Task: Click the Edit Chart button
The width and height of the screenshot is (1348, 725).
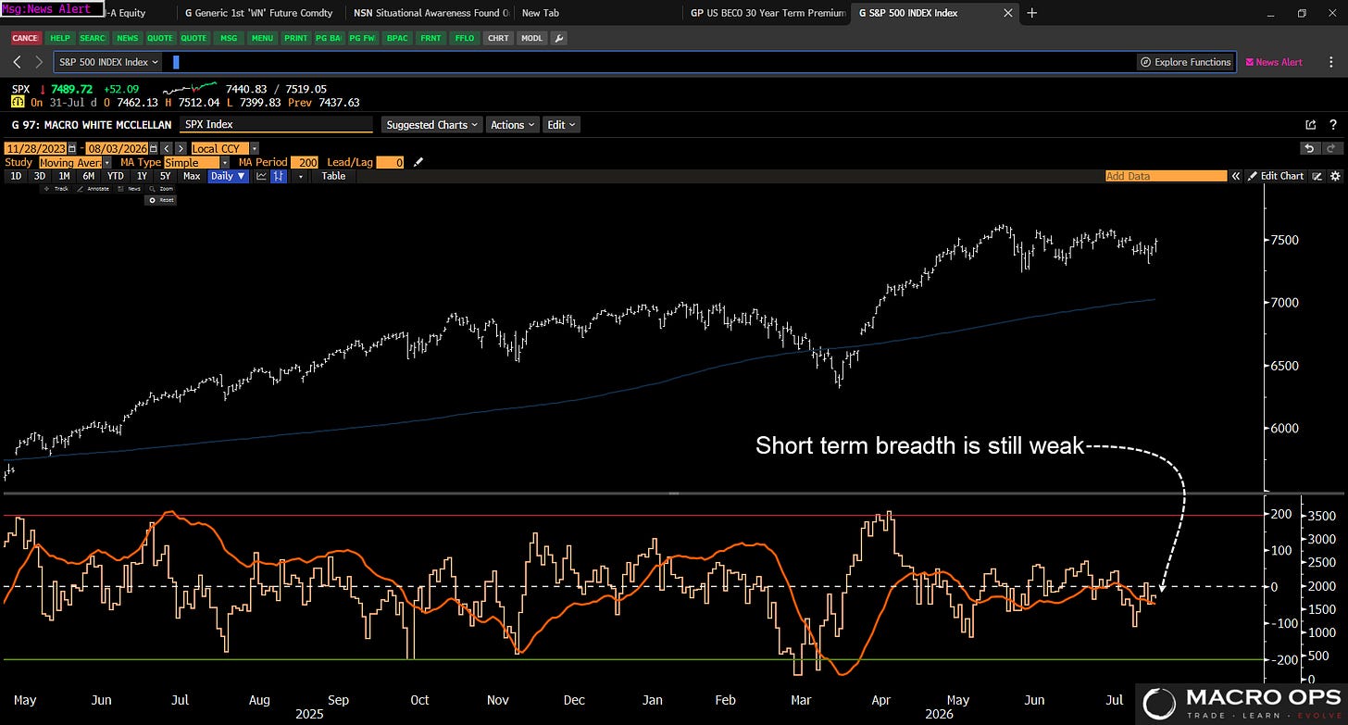Action: 1276,176
